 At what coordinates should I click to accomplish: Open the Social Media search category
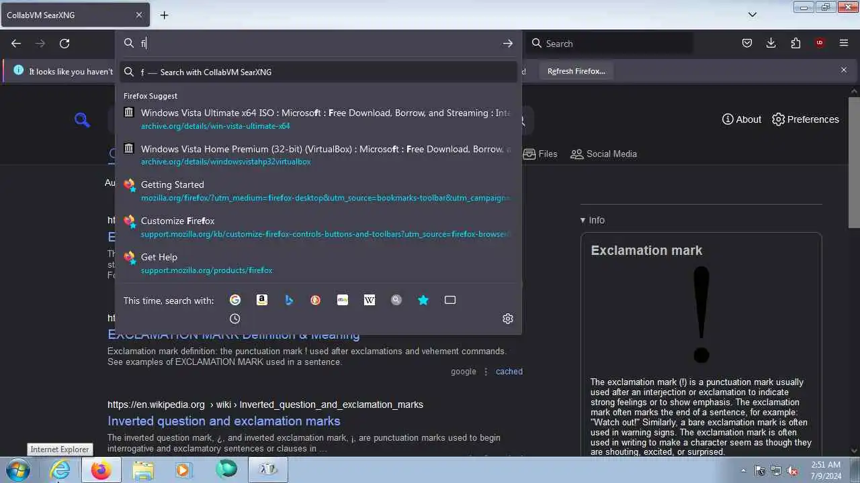pyautogui.click(x=603, y=154)
